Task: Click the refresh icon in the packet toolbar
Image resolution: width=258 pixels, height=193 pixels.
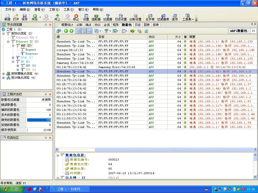Action: tap(146, 31)
